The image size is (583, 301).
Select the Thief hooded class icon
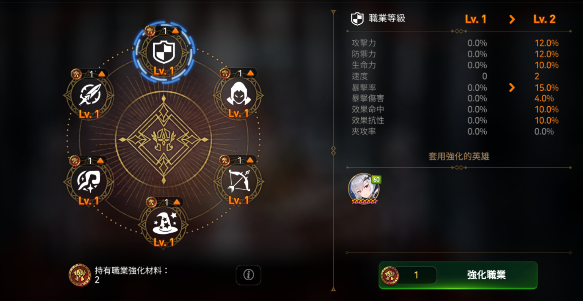click(239, 95)
